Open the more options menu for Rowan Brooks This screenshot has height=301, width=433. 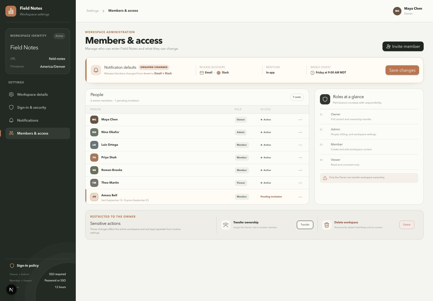300,170
